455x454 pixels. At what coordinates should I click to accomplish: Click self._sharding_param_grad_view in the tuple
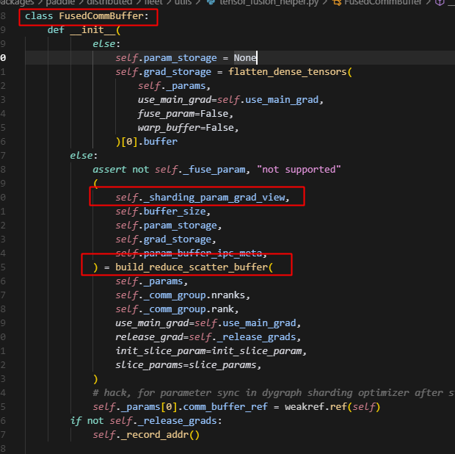(201, 197)
